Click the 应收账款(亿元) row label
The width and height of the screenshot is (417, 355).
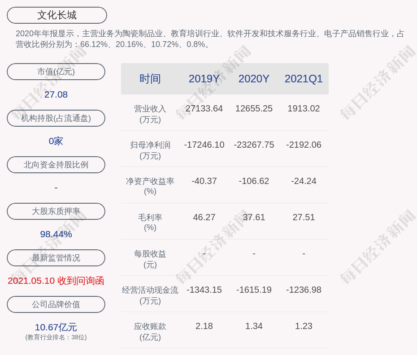[150, 332]
